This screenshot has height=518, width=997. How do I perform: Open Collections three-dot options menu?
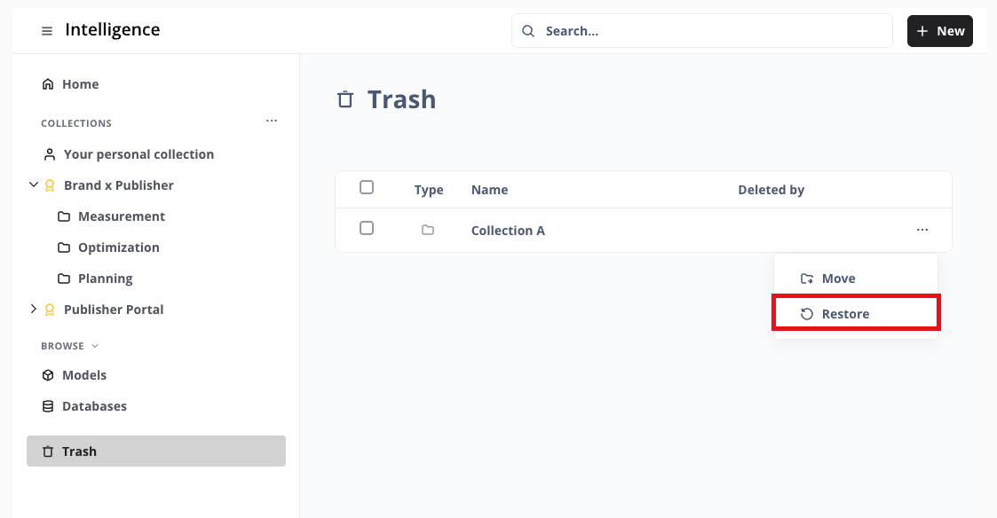pyautogui.click(x=272, y=121)
